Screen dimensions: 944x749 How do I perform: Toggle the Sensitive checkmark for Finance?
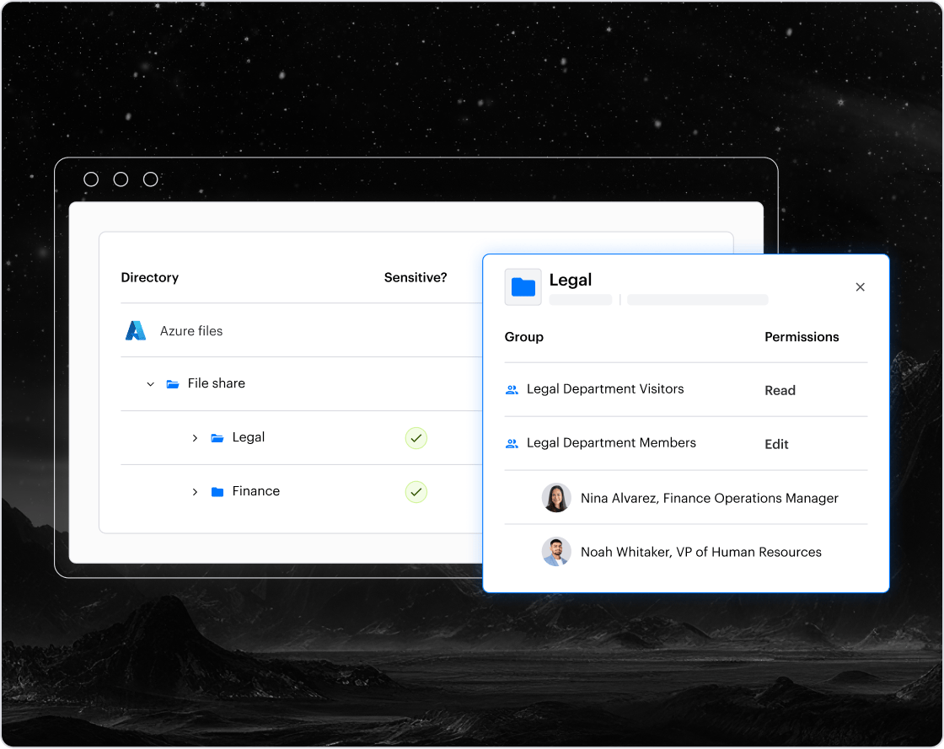tap(416, 492)
